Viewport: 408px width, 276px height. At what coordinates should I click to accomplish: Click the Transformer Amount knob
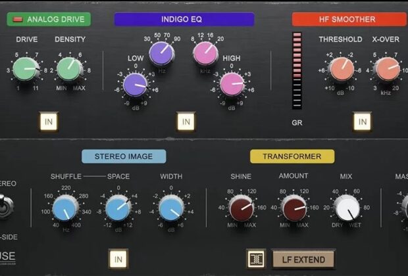(x=293, y=208)
